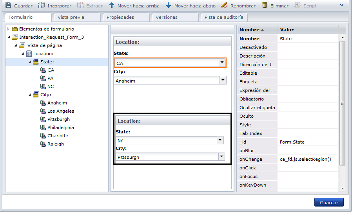Screen dimensions: 352x212
Task: Click the PA option icon
Action: coord(43,78)
